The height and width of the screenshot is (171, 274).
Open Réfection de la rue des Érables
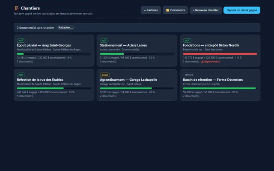54,85
